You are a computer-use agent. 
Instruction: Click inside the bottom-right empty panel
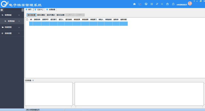[x=139, y=94]
